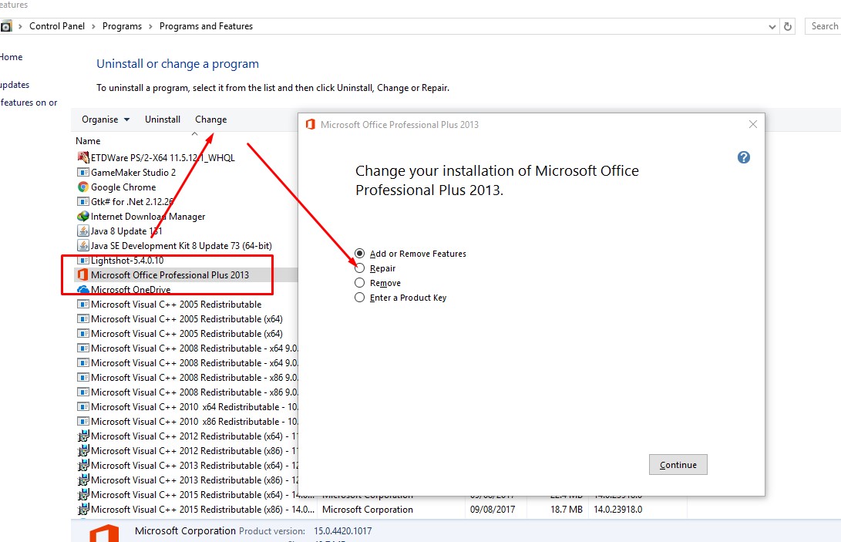Click the Java SE Development Kit icon
The height and width of the screenshot is (542, 841).
click(x=82, y=246)
